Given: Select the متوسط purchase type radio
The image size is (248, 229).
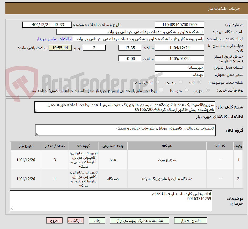Looking at the screenshot, I should tap(187, 90).
